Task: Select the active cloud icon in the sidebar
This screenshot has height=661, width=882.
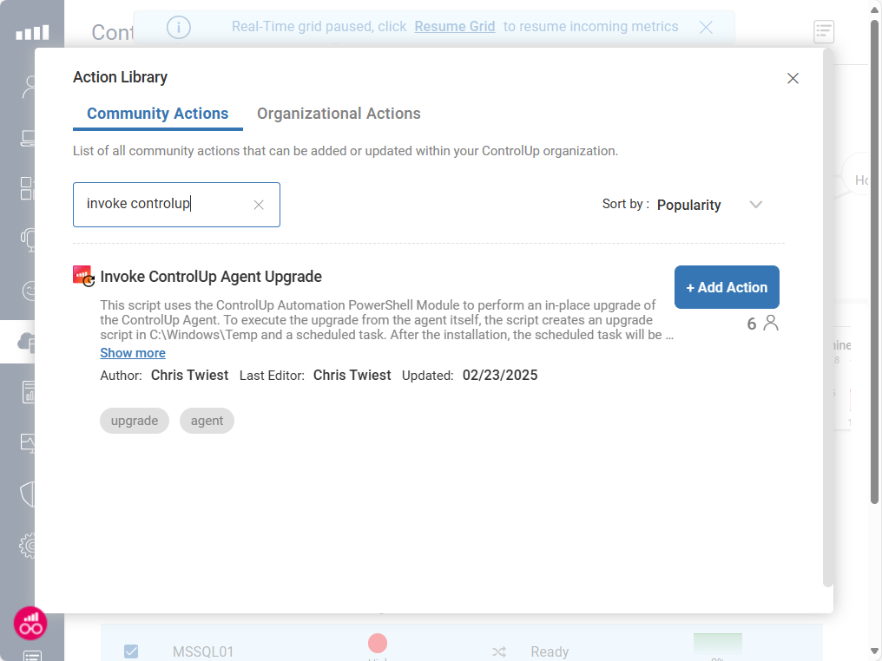Action: (26, 342)
